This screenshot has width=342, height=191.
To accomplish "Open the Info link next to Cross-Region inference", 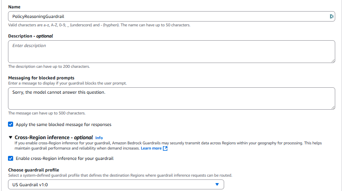I will click(99, 138).
